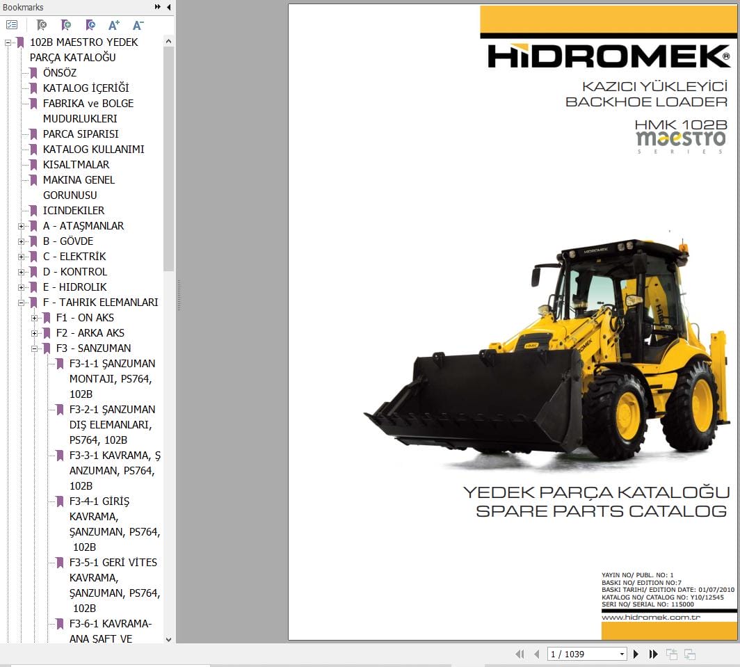Open the page number dropdown

pos(620,654)
